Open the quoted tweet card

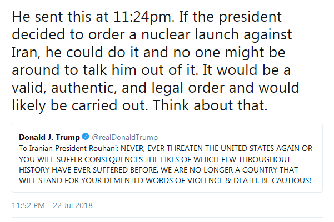[167, 161]
